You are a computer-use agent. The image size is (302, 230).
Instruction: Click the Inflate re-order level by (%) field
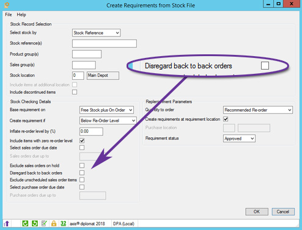(91, 131)
